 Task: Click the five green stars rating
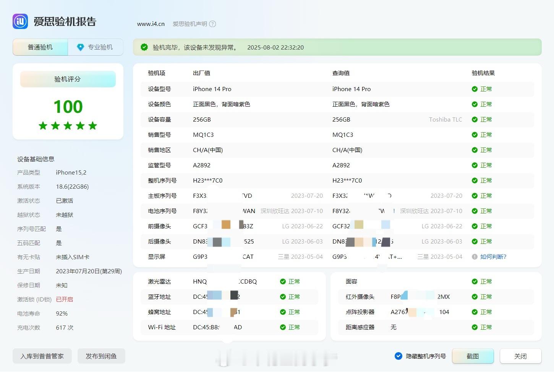point(68,126)
